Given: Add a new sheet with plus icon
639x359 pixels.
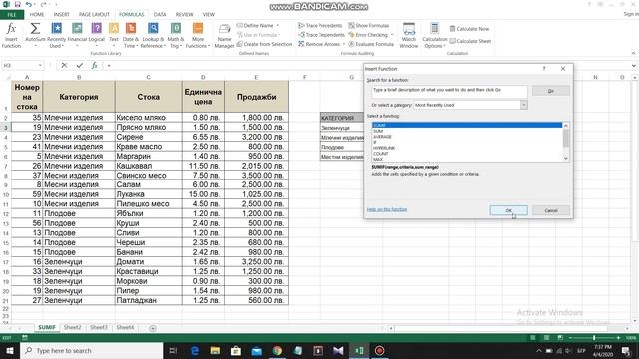Looking at the screenshot, I should (x=153, y=328).
